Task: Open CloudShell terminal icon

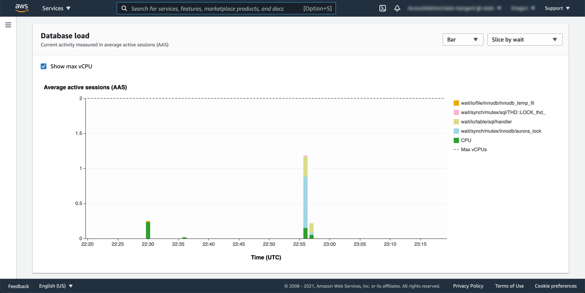Action: click(382, 8)
